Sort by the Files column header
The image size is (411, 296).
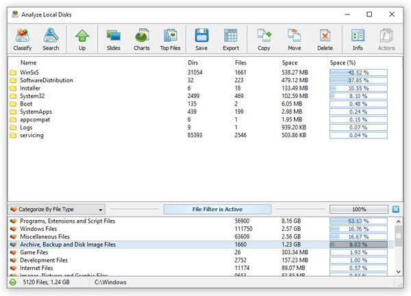coord(240,62)
